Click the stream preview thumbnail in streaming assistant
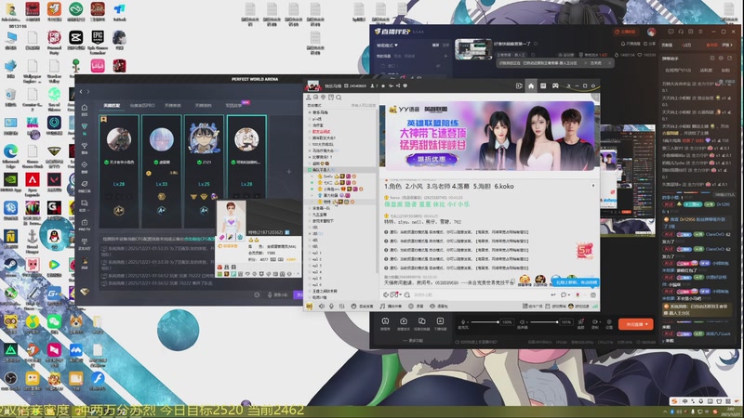Viewport: 744px width, 418px height. click(473, 49)
